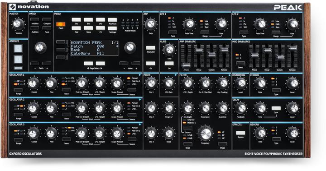Open the Osc menu
This screenshot has height=171, width=326.
77,20
